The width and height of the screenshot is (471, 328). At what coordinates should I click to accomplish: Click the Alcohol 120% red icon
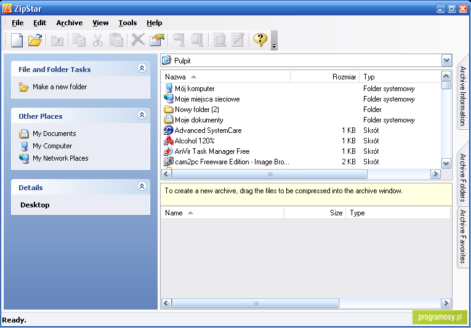click(x=169, y=141)
